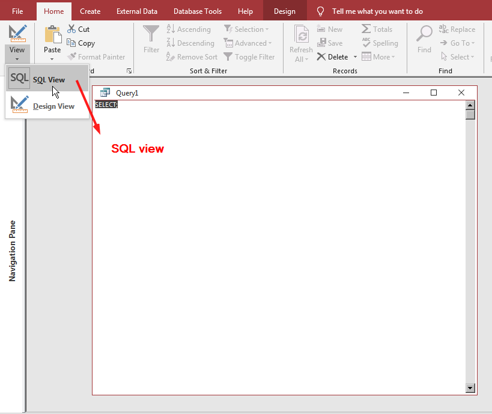Open the Database Tools tab
492x414 pixels.
click(197, 10)
